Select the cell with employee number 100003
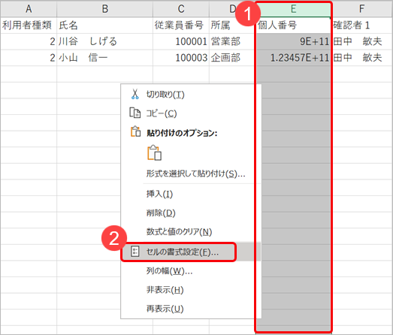Screen dimensions: 393x335 pyautogui.click(x=181, y=58)
